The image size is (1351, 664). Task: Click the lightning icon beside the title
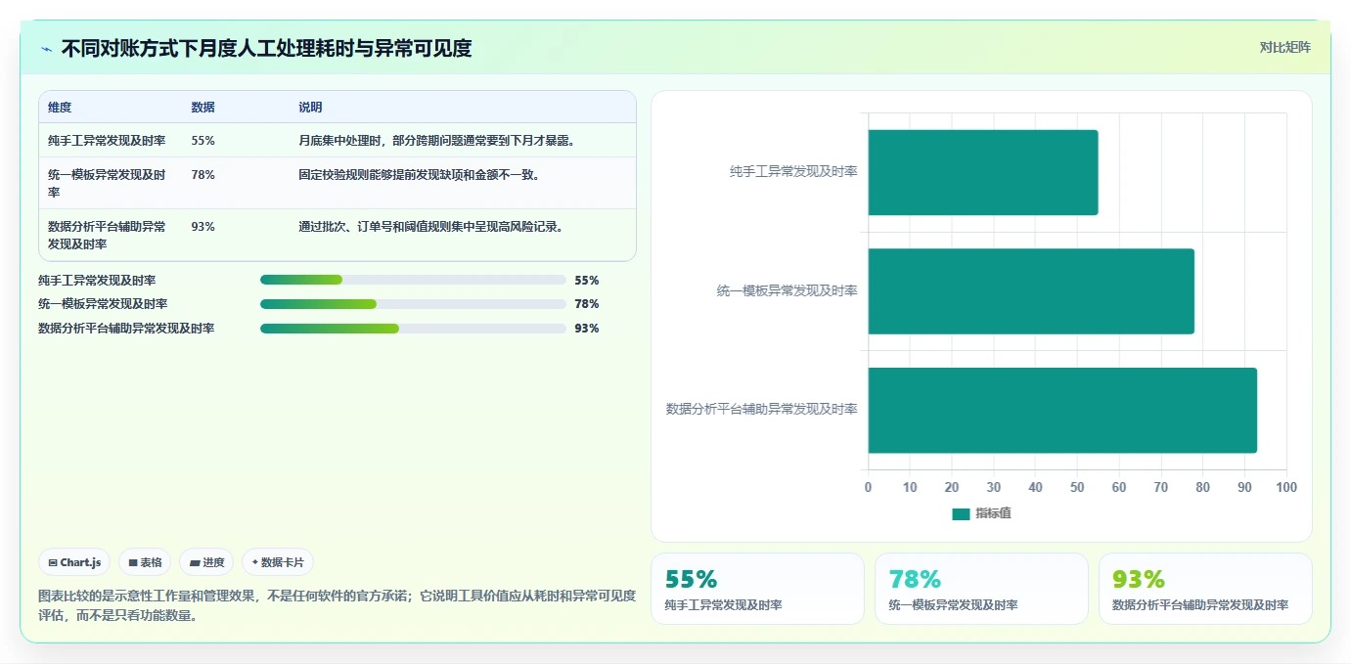[x=46, y=48]
